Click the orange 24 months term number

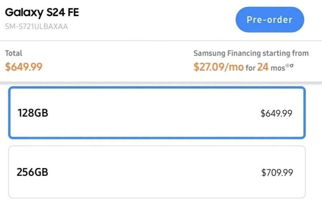point(263,67)
